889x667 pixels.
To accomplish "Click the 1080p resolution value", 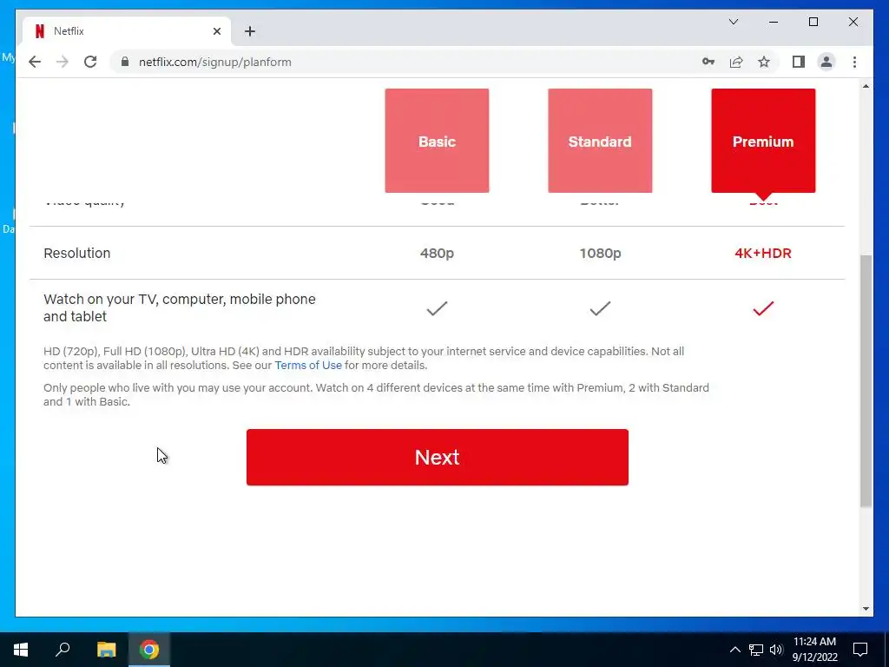I will click(600, 253).
